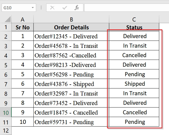Image resolution: width=169 pixels, height=135 pixels.
Task: Click the Sr No header cell
Action: pos(23,27)
